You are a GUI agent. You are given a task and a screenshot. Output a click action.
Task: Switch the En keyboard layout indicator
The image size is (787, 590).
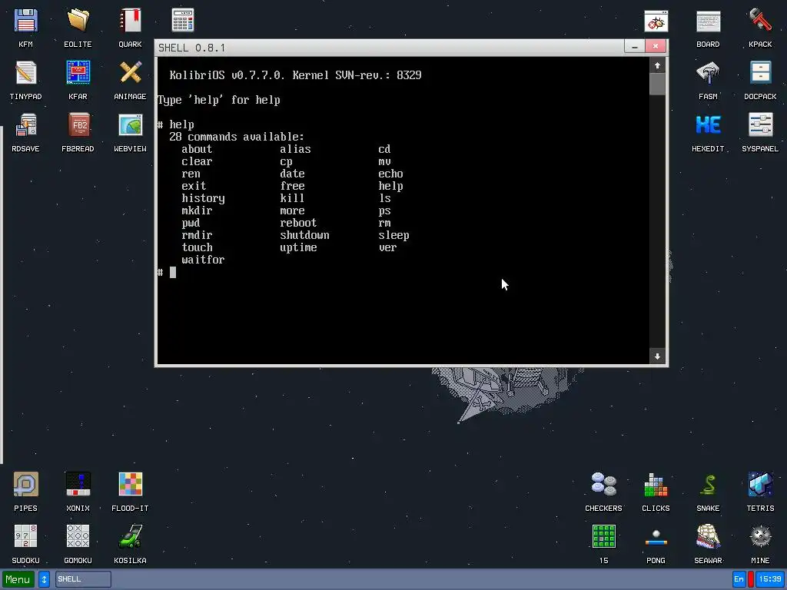(x=739, y=579)
